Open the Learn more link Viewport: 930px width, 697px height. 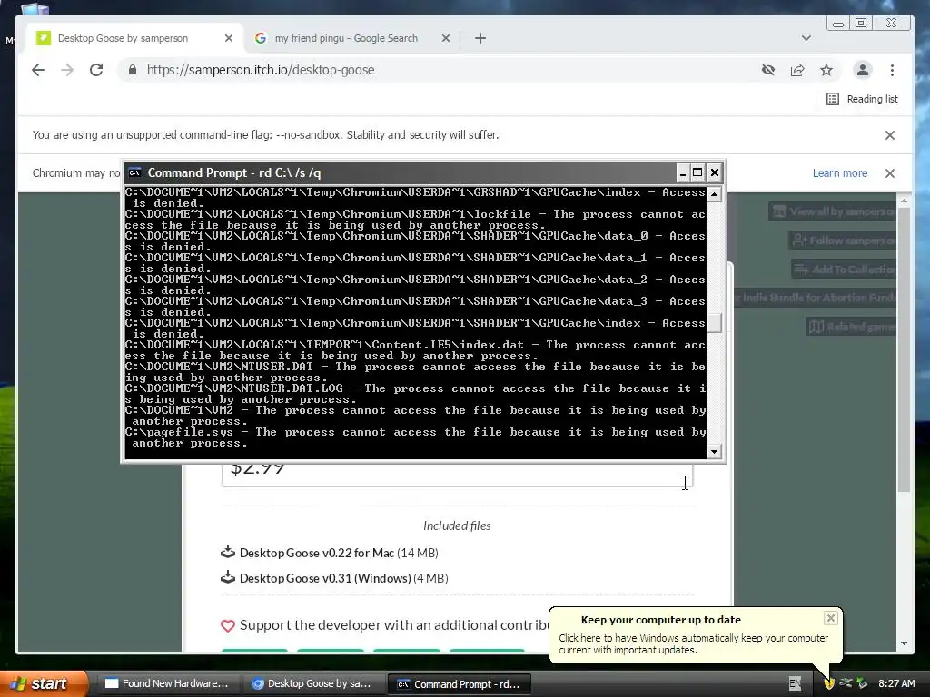point(840,173)
